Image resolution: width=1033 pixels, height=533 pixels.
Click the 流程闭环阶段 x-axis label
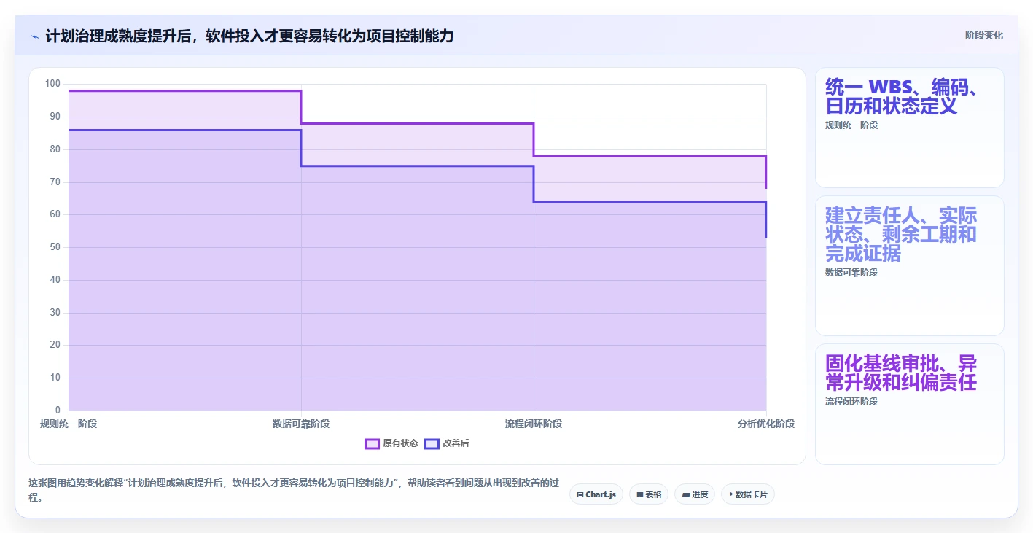534,424
